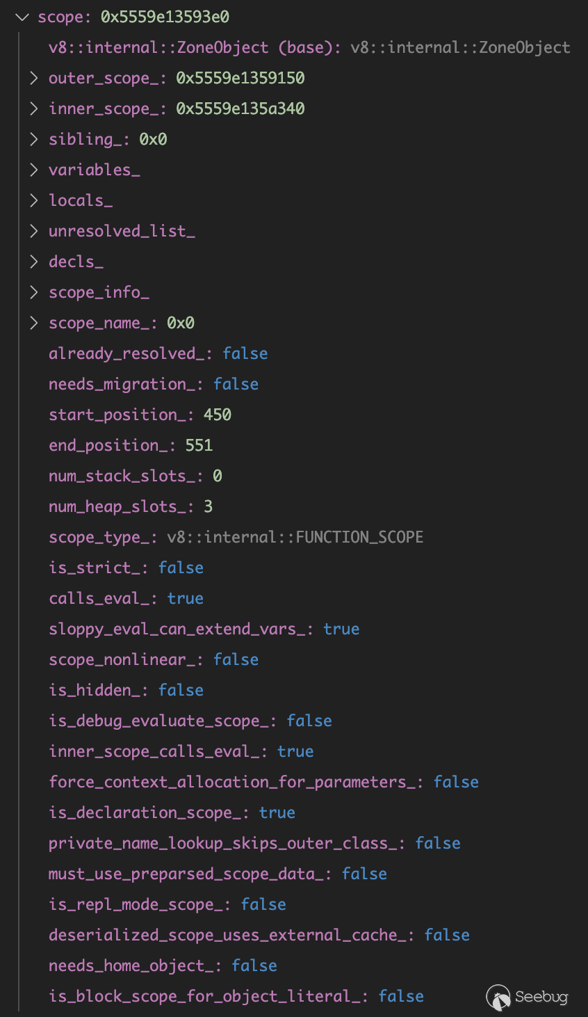
Task: Collapse the scope variable node
Action: (23, 17)
